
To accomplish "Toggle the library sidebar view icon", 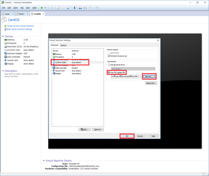I will coord(76,8).
